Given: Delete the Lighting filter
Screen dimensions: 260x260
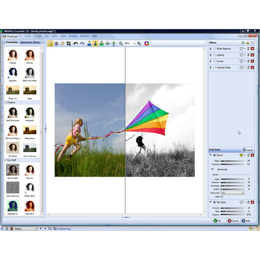Looking at the screenshot, I should pyautogui.click(x=252, y=55).
